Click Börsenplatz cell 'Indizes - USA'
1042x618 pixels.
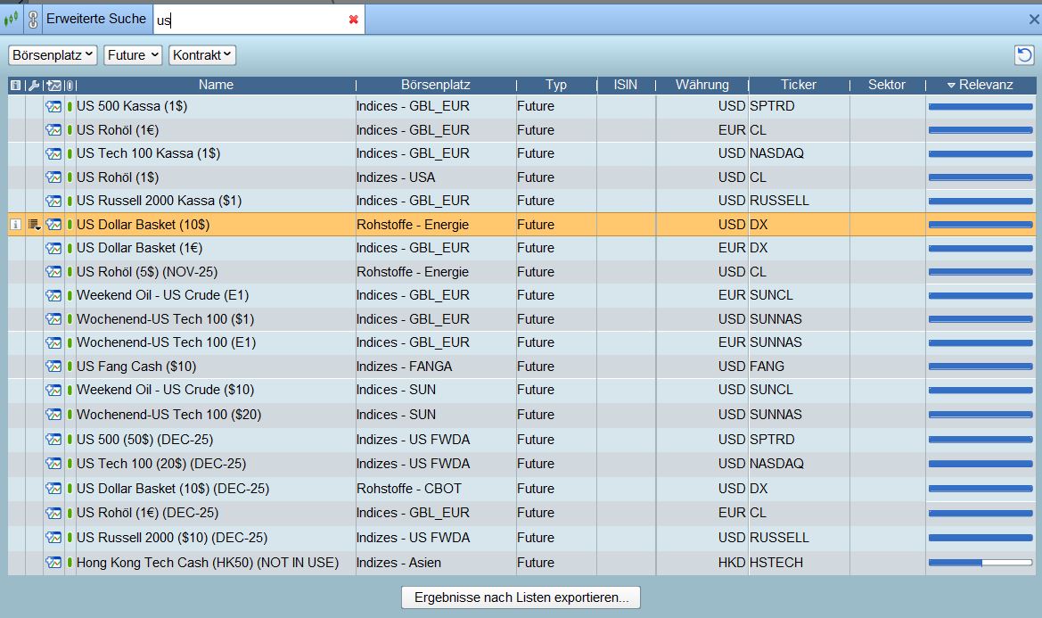pyautogui.click(x=396, y=177)
